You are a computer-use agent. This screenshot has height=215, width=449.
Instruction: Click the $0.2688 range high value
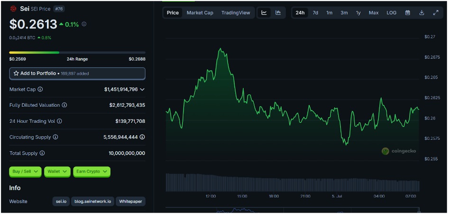click(x=137, y=59)
